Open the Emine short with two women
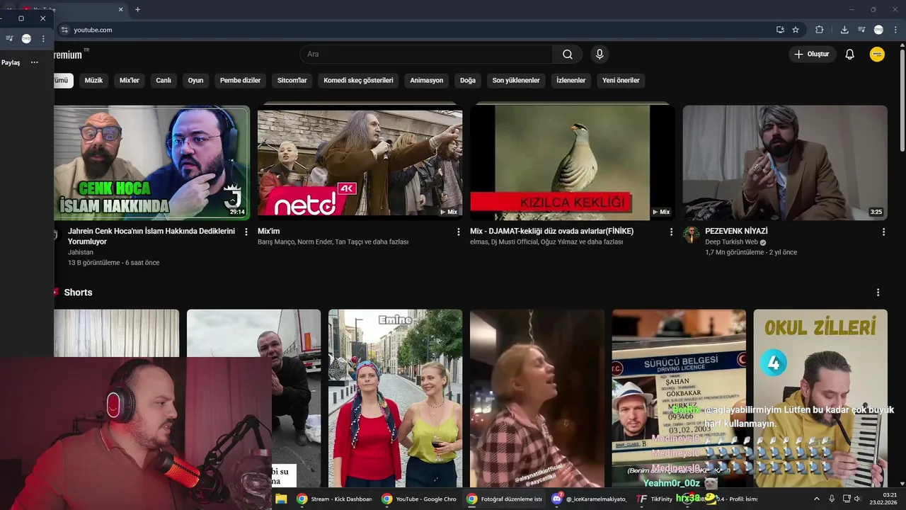906x510 pixels. [395, 398]
